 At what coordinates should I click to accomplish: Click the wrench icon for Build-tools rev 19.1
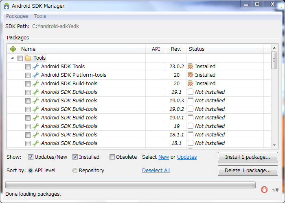[x=36, y=92]
